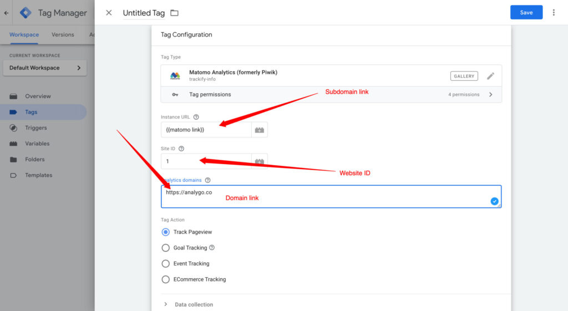Click variable picker icon next to Site ID

[259, 161]
